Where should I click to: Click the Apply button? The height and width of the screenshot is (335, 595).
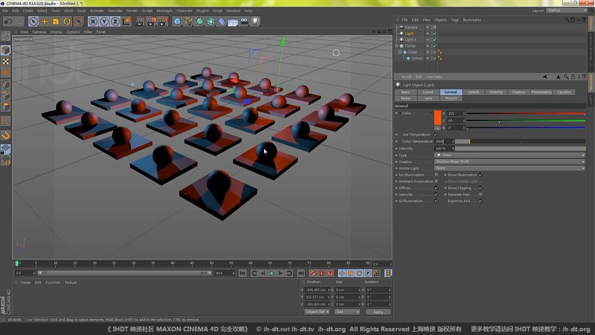(378, 312)
